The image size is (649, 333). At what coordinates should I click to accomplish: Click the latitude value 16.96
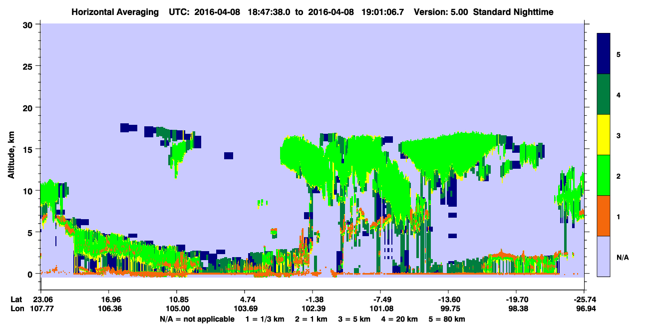click(108, 300)
